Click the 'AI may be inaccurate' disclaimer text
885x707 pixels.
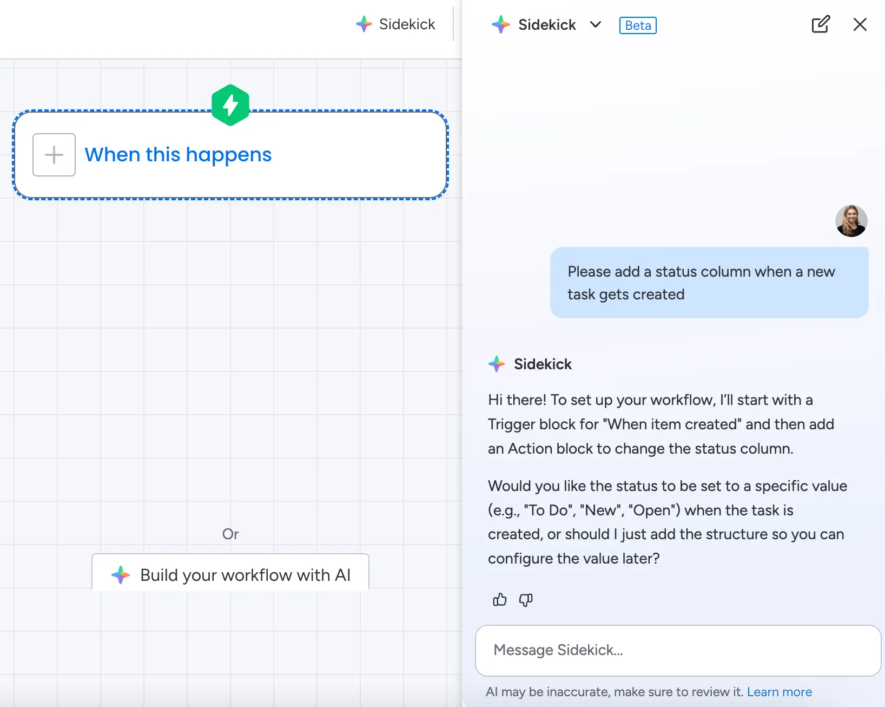click(615, 692)
